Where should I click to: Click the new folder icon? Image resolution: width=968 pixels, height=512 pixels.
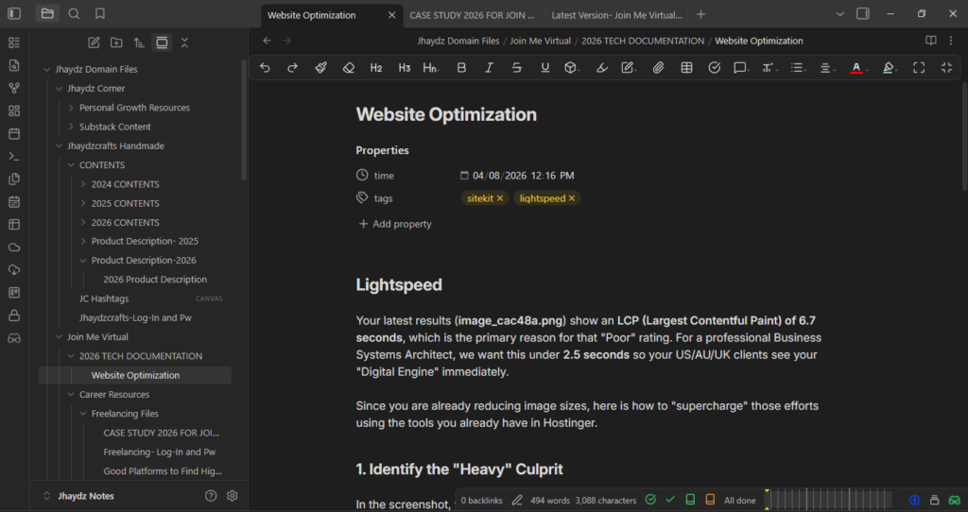click(116, 43)
